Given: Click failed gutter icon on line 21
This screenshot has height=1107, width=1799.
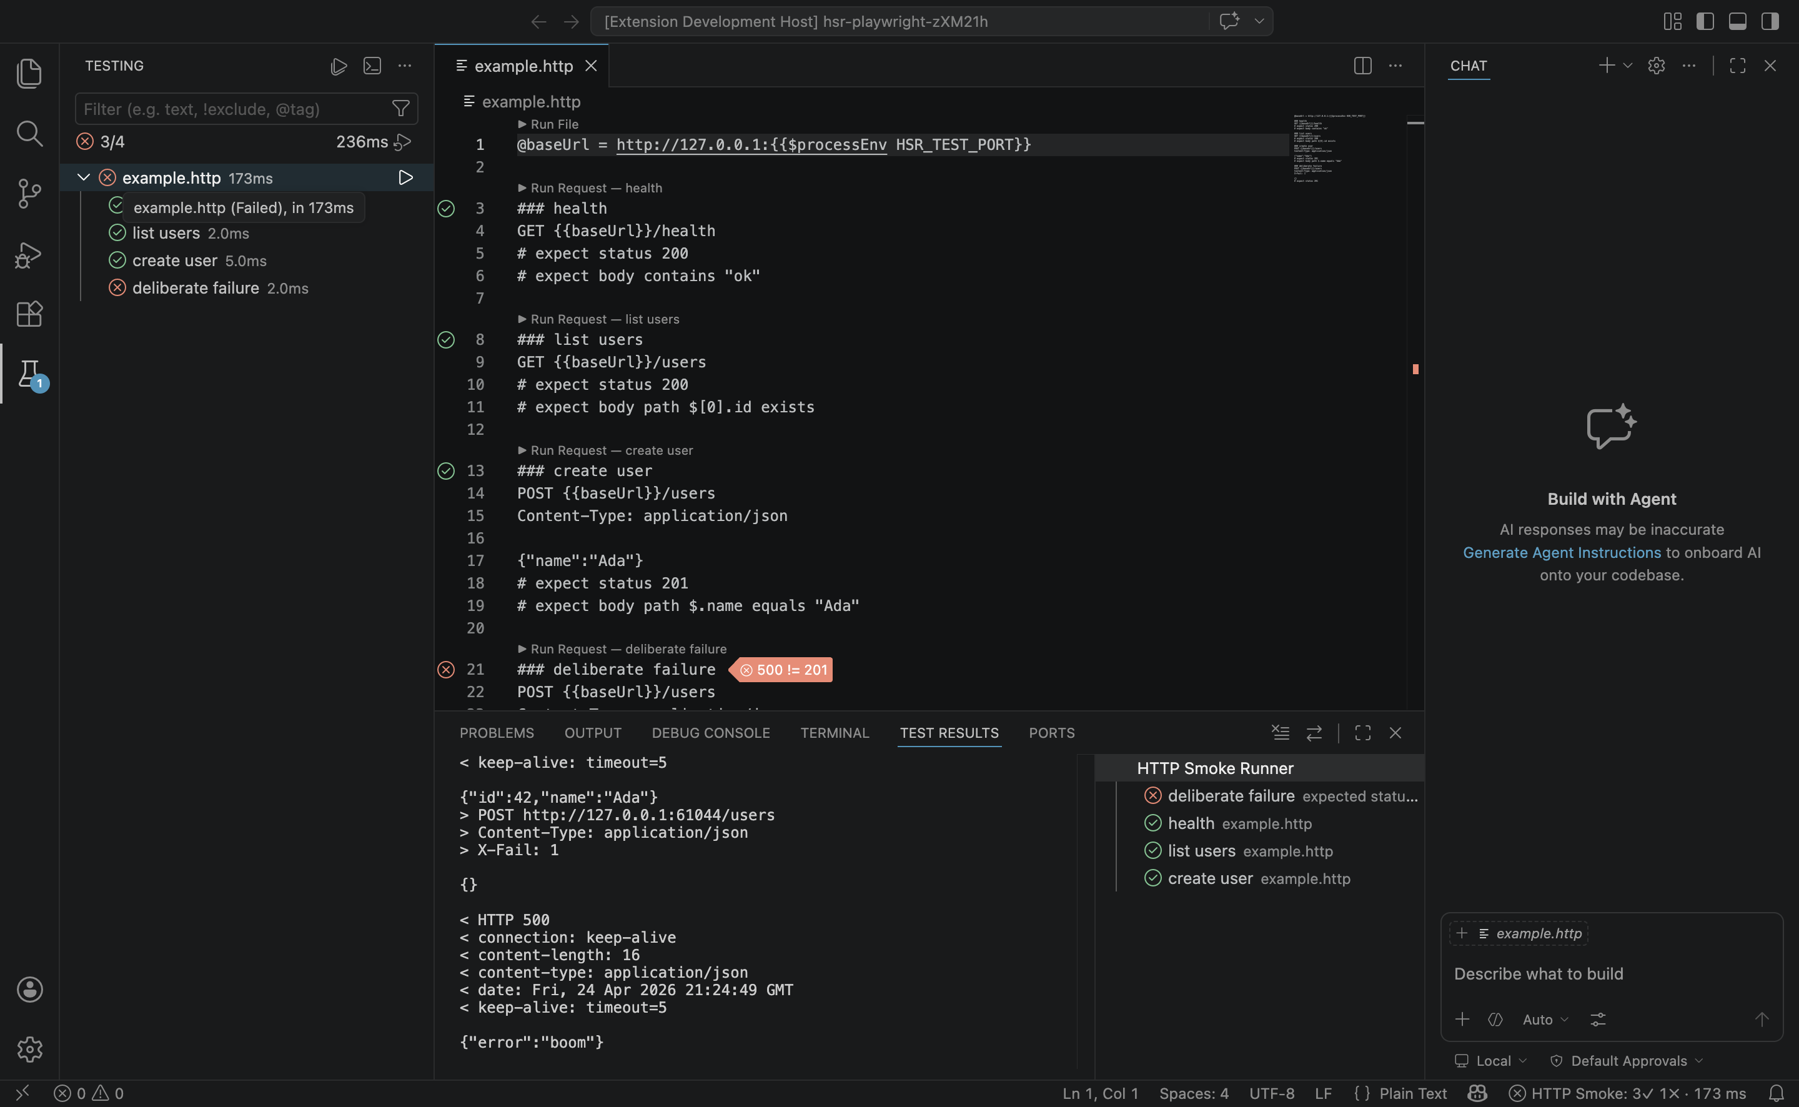Looking at the screenshot, I should click(x=446, y=669).
